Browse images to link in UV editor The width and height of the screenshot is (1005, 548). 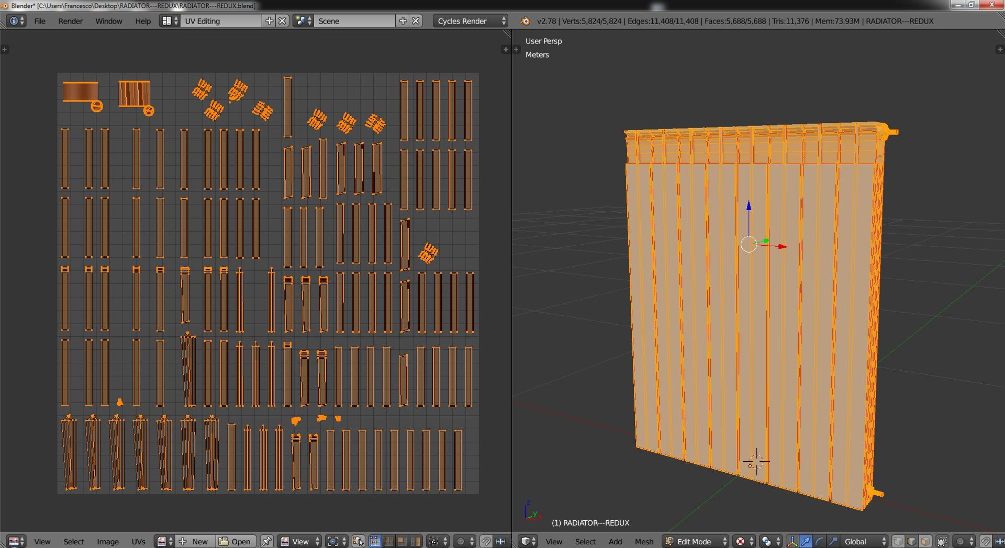tap(165, 541)
